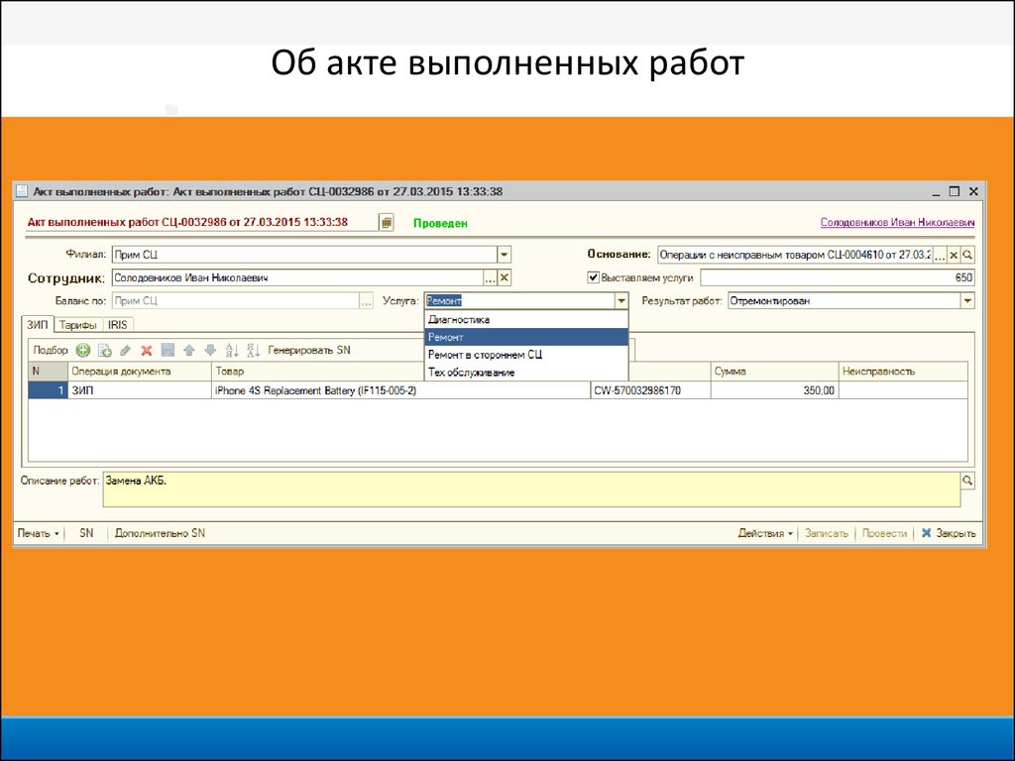This screenshot has width=1015, height=761.
Task: Switch to the ЗИП tab
Action: 37,325
